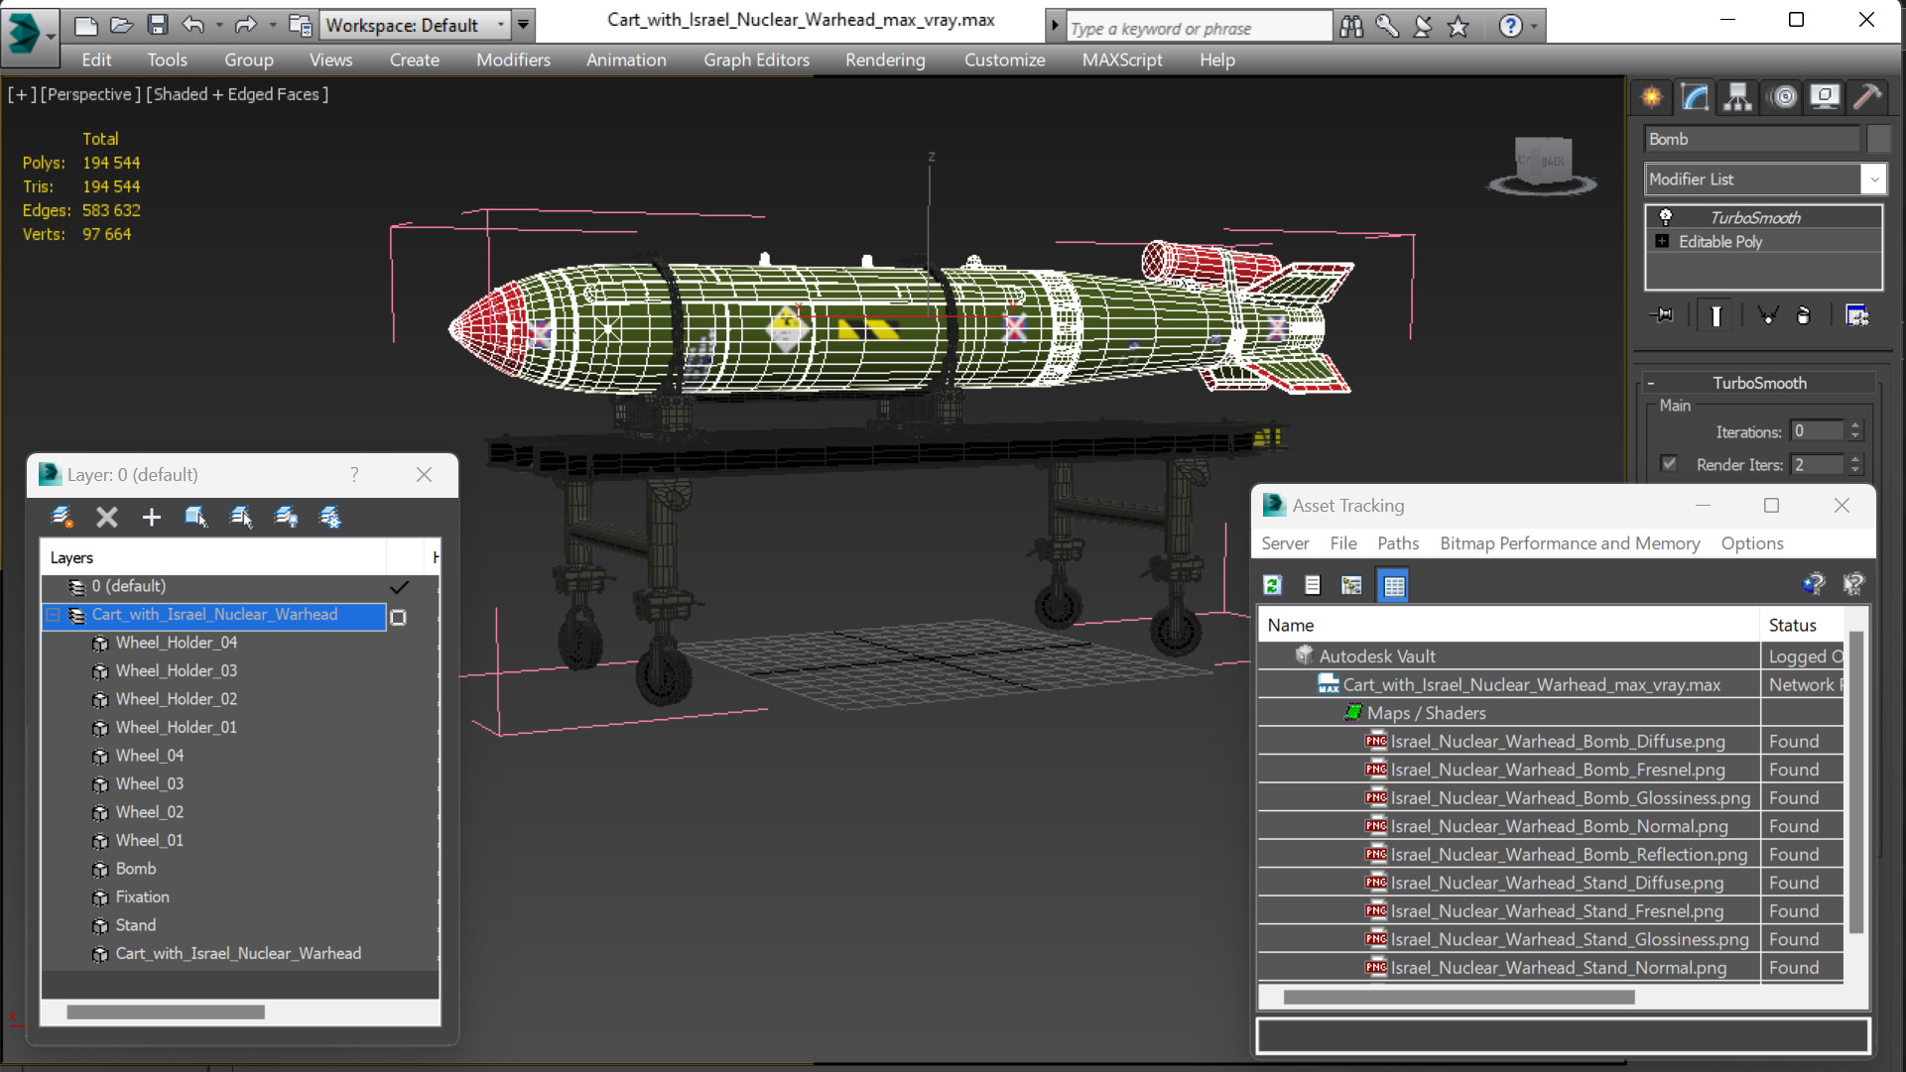Open the Hierarchy command panel
The image size is (1906, 1072).
pyautogui.click(x=1737, y=96)
